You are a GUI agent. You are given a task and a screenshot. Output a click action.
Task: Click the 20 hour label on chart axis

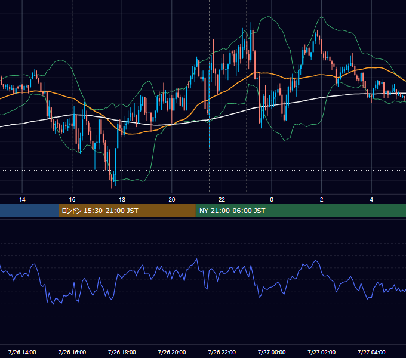[x=172, y=200]
